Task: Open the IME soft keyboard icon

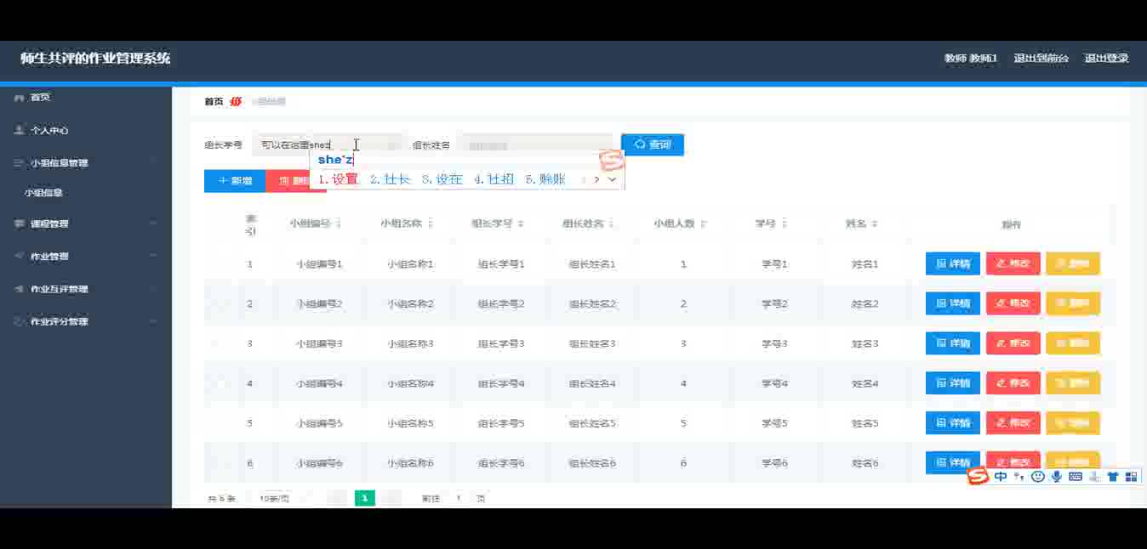Action: click(1075, 477)
